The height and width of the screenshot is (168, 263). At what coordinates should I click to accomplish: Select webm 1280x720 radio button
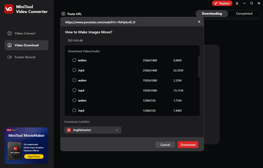pos(74,100)
